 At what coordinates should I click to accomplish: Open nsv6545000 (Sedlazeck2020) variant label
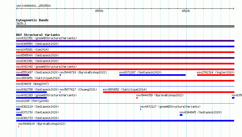click(38, 55)
